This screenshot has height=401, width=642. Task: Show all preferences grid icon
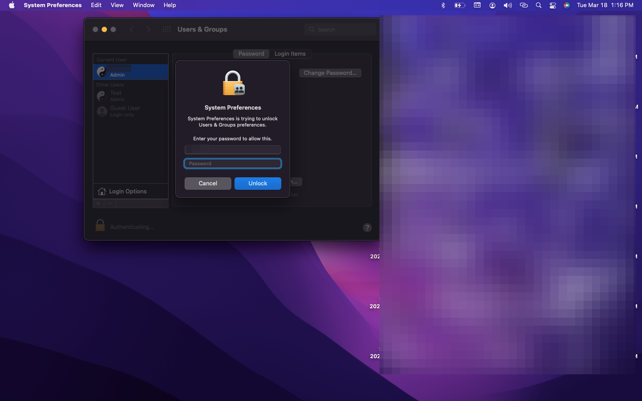point(167,29)
